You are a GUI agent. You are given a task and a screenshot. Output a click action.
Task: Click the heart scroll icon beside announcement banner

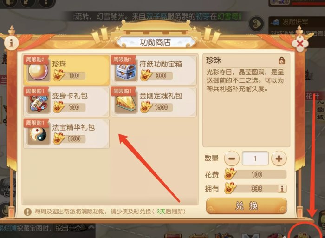[256, 24]
